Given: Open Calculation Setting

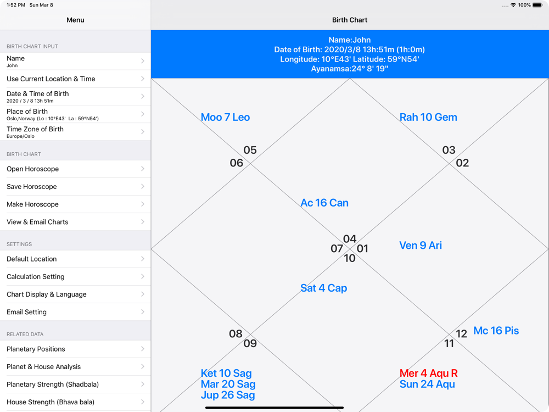Looking at the screenshot, I should point(75,276).
